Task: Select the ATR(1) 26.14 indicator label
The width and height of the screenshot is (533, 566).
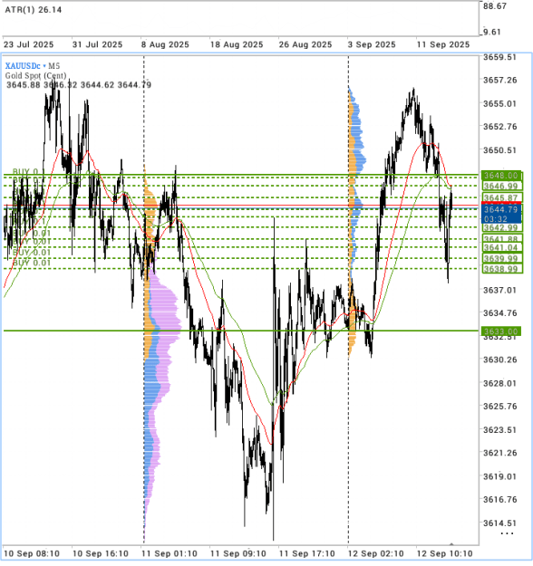Action: click(x=34, y=10)
